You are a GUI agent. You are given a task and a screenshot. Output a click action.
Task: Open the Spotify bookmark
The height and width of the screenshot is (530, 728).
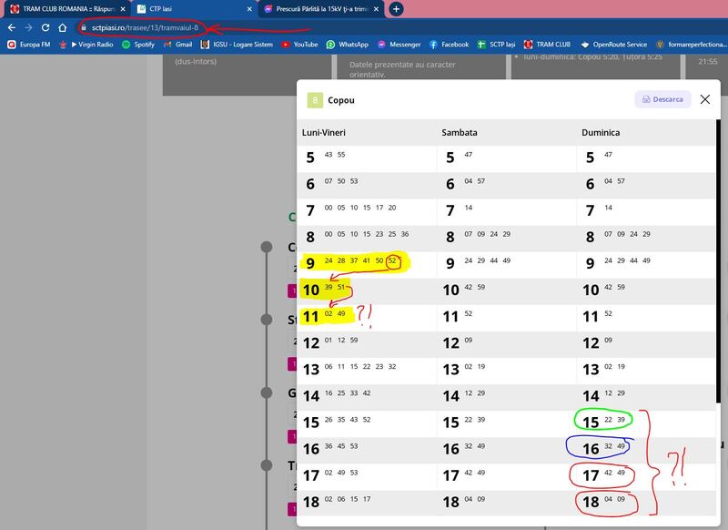138,45
